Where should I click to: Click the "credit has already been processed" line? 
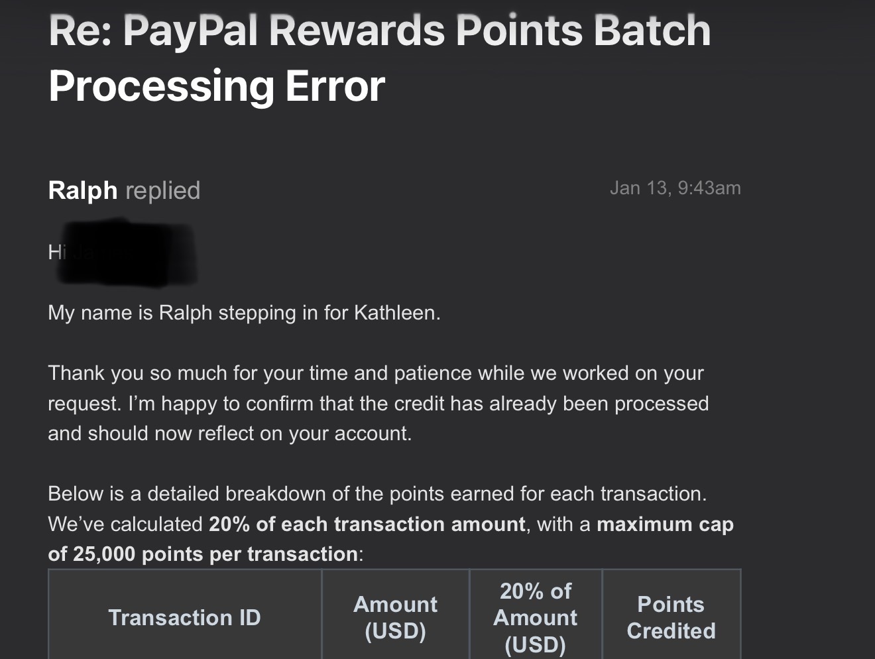coord(378,404)
